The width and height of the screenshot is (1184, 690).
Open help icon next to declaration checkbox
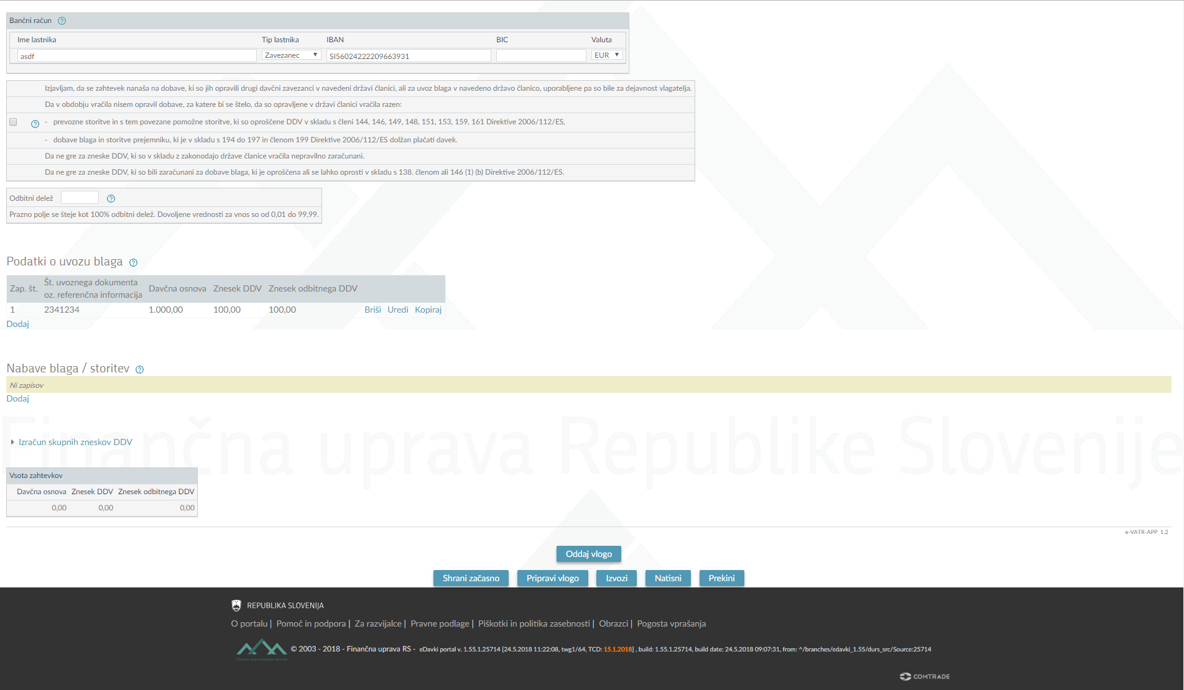(x=35, y=124)
